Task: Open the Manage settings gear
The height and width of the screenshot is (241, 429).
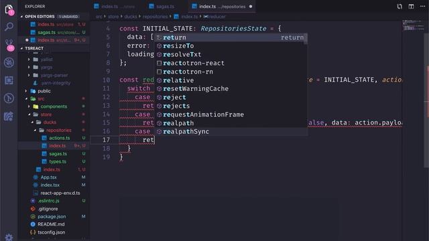Action: (x=9, y=237)
